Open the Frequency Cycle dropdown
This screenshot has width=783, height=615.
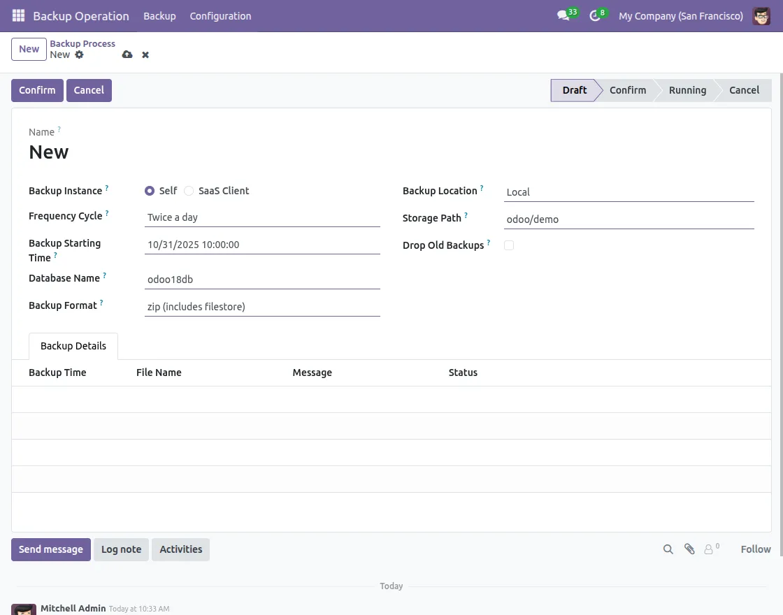(262, 217)
